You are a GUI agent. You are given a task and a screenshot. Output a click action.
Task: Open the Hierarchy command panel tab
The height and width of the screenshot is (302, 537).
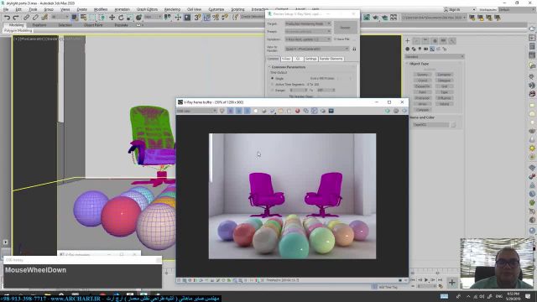(425, 41)
